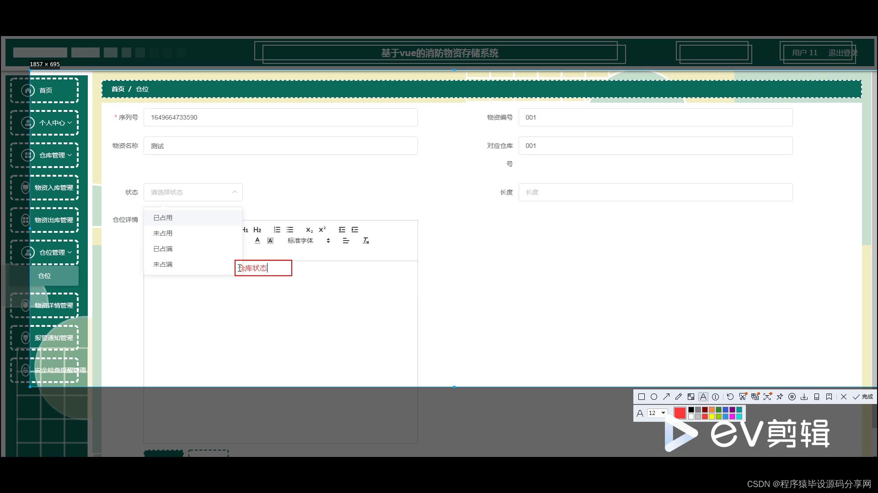Open the font size 12 dropdown

(x=657, y=413)
